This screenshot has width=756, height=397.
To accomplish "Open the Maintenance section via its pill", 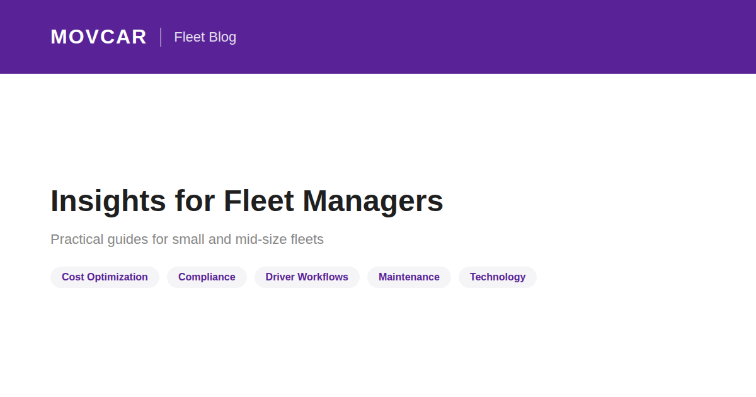I will coord(409,277).
